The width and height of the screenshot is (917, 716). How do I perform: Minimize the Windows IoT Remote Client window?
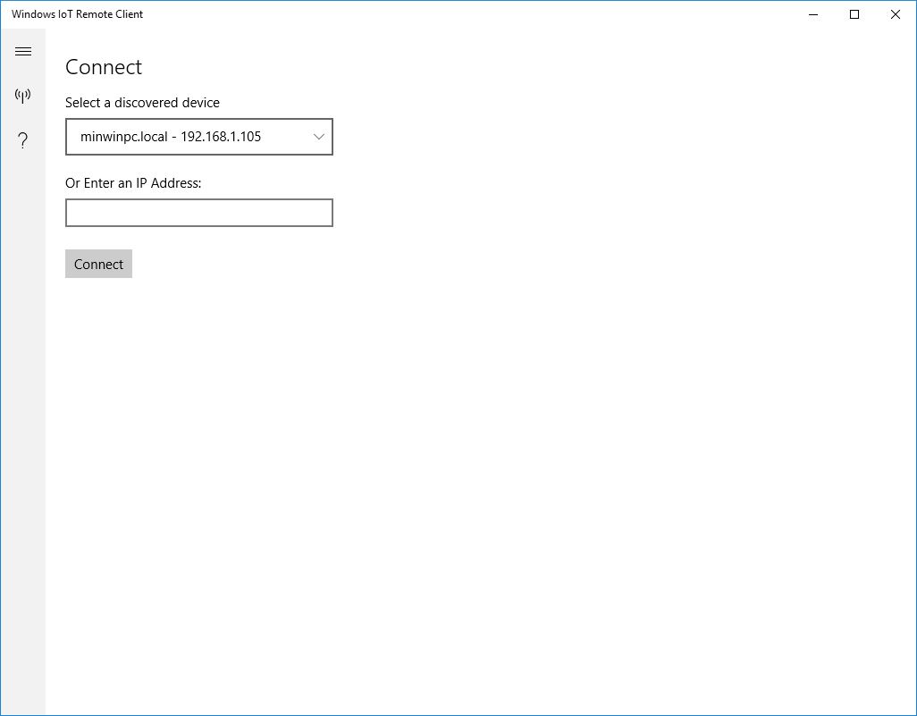[813, 14]
